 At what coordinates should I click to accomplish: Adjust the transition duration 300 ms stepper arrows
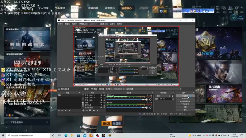point(173,99)
